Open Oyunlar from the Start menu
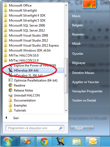The height and width of the screenshot is (147, 110). (78, 54)
